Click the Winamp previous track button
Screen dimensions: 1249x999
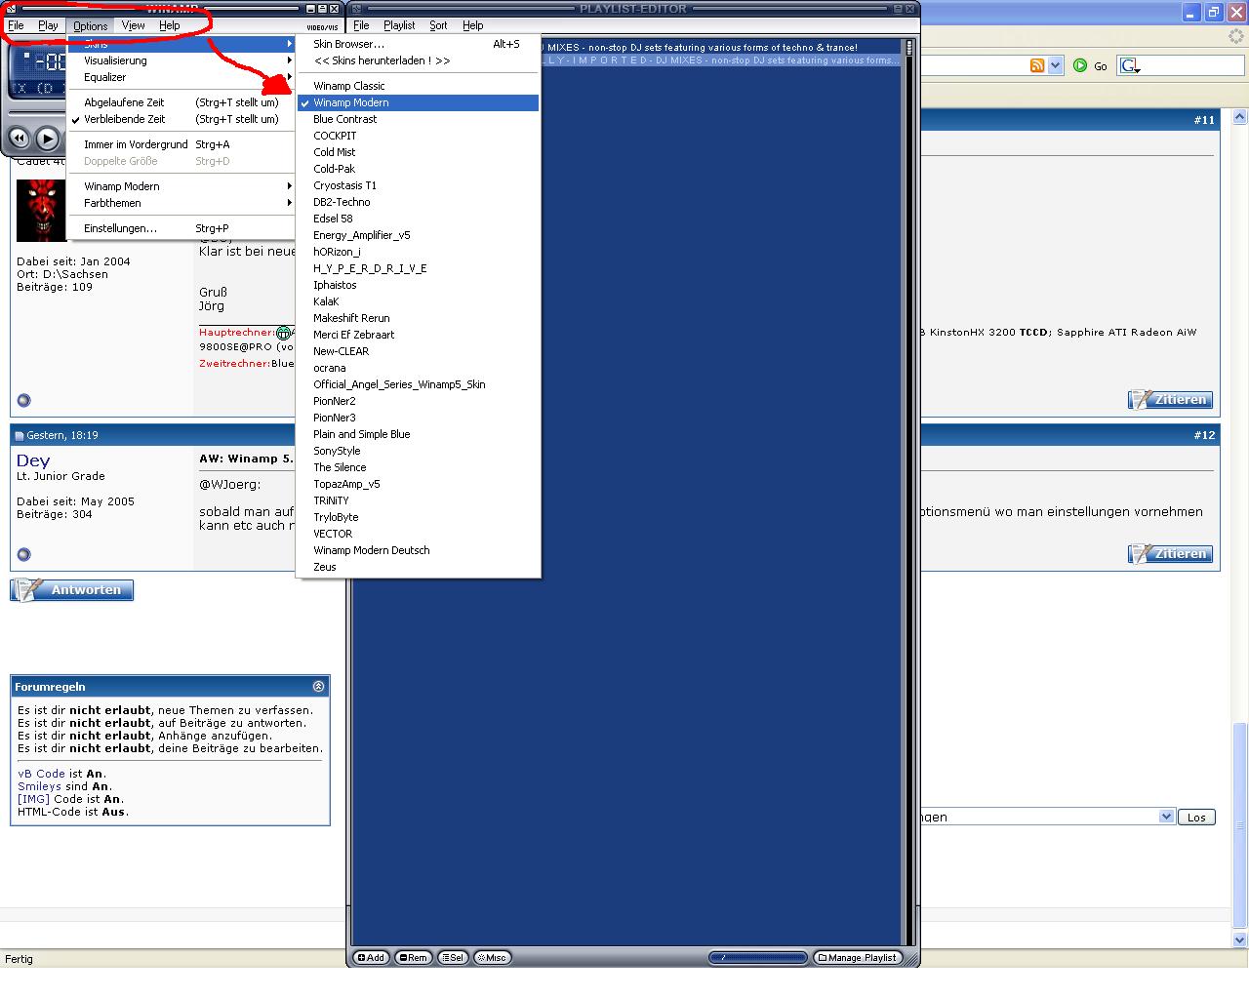coord(19,139)
